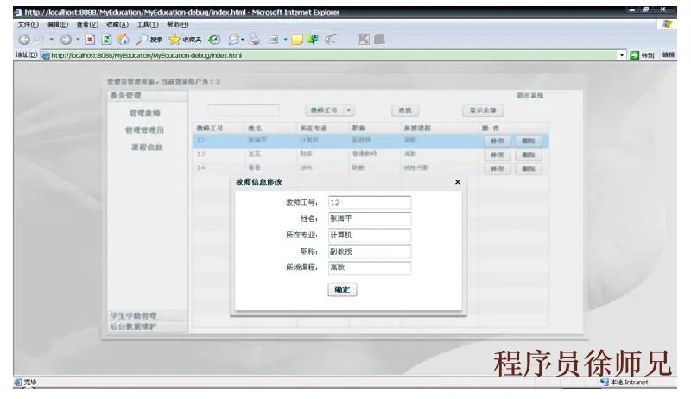Image resolution: width=691 pixels, height=399 pixels.
Task: Open the Edit icon dropdown arrow
Action: coord(285,40)
